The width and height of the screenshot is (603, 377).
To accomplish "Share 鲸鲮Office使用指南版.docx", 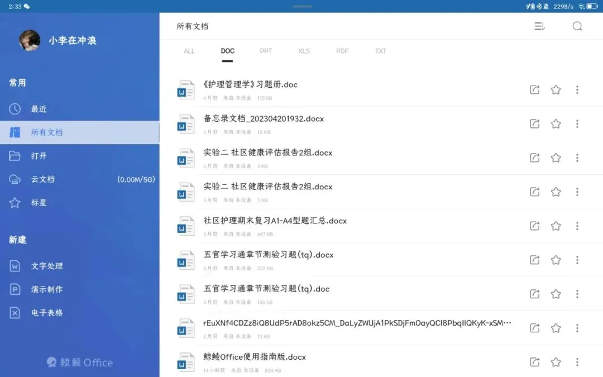I will [534, 362].
